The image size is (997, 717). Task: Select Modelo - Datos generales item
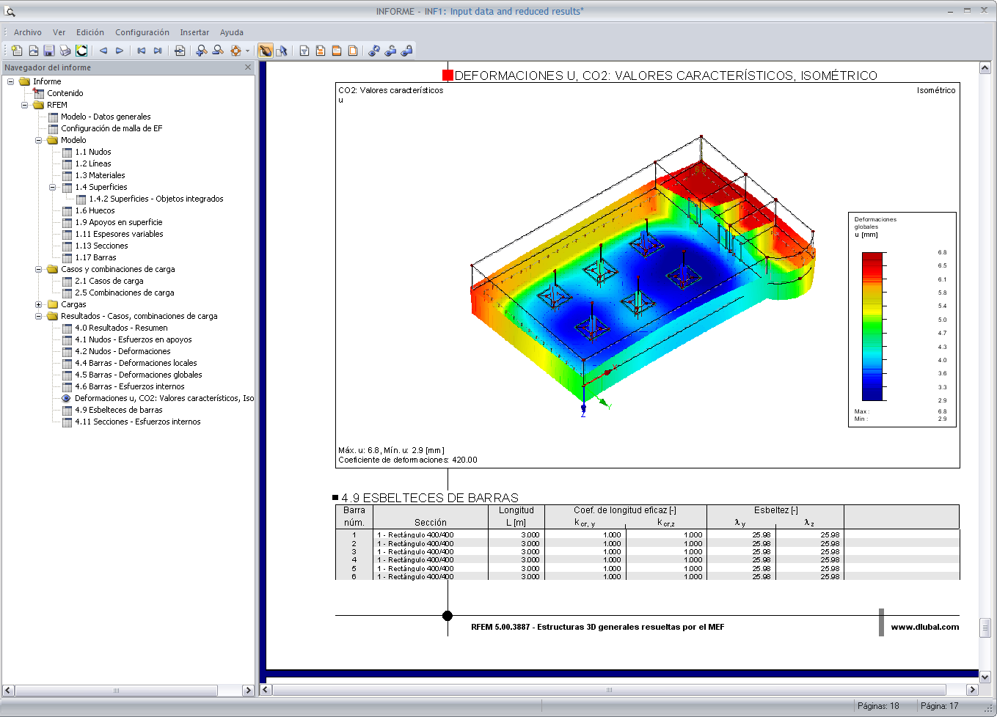click(106, 117)
